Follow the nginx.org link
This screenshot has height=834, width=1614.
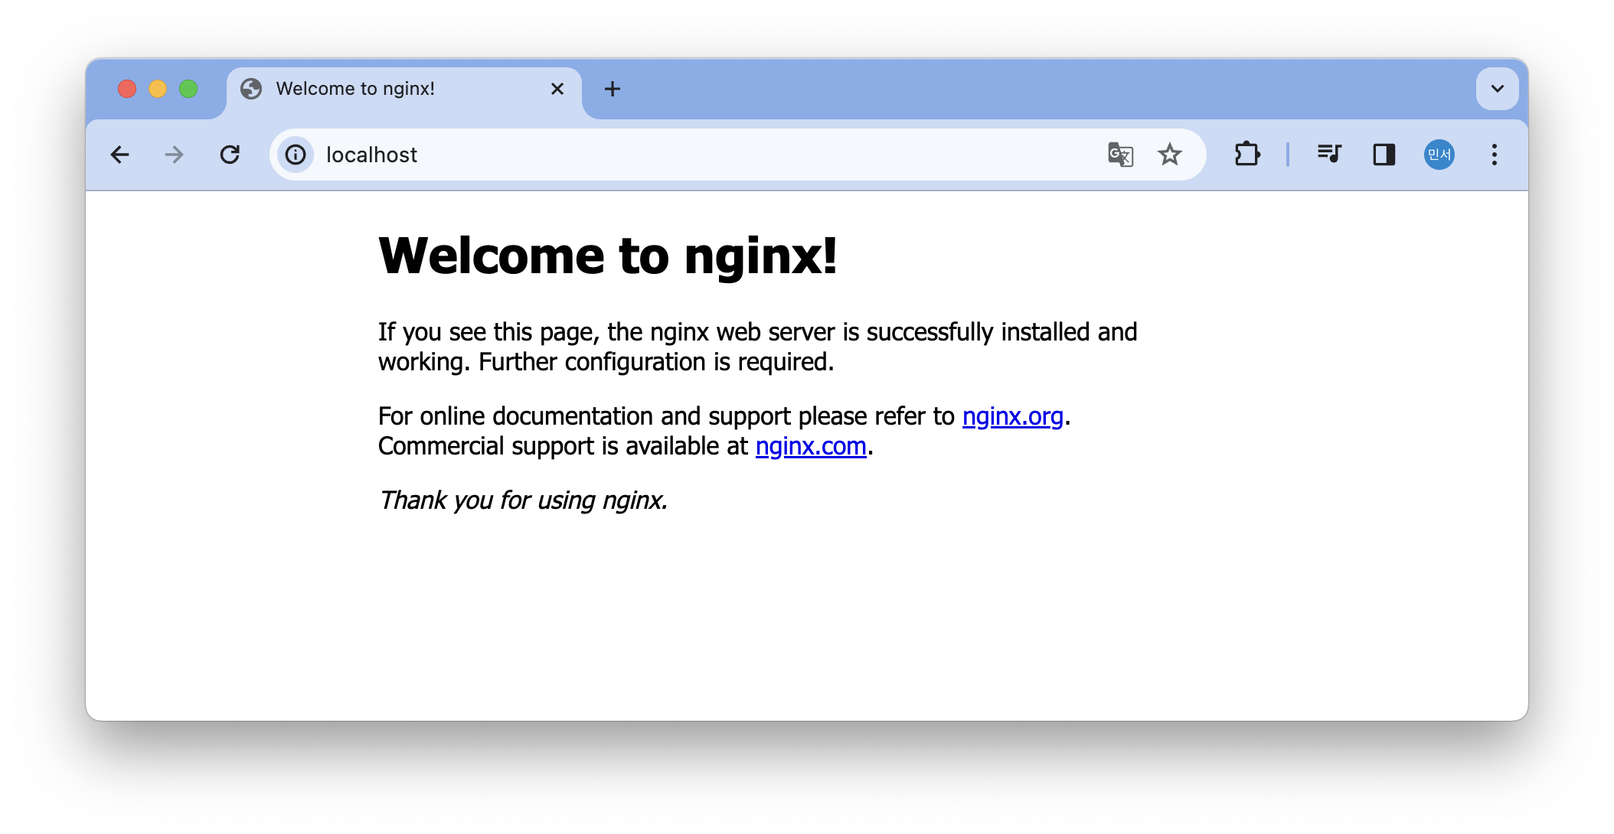tap(1012, 416)
